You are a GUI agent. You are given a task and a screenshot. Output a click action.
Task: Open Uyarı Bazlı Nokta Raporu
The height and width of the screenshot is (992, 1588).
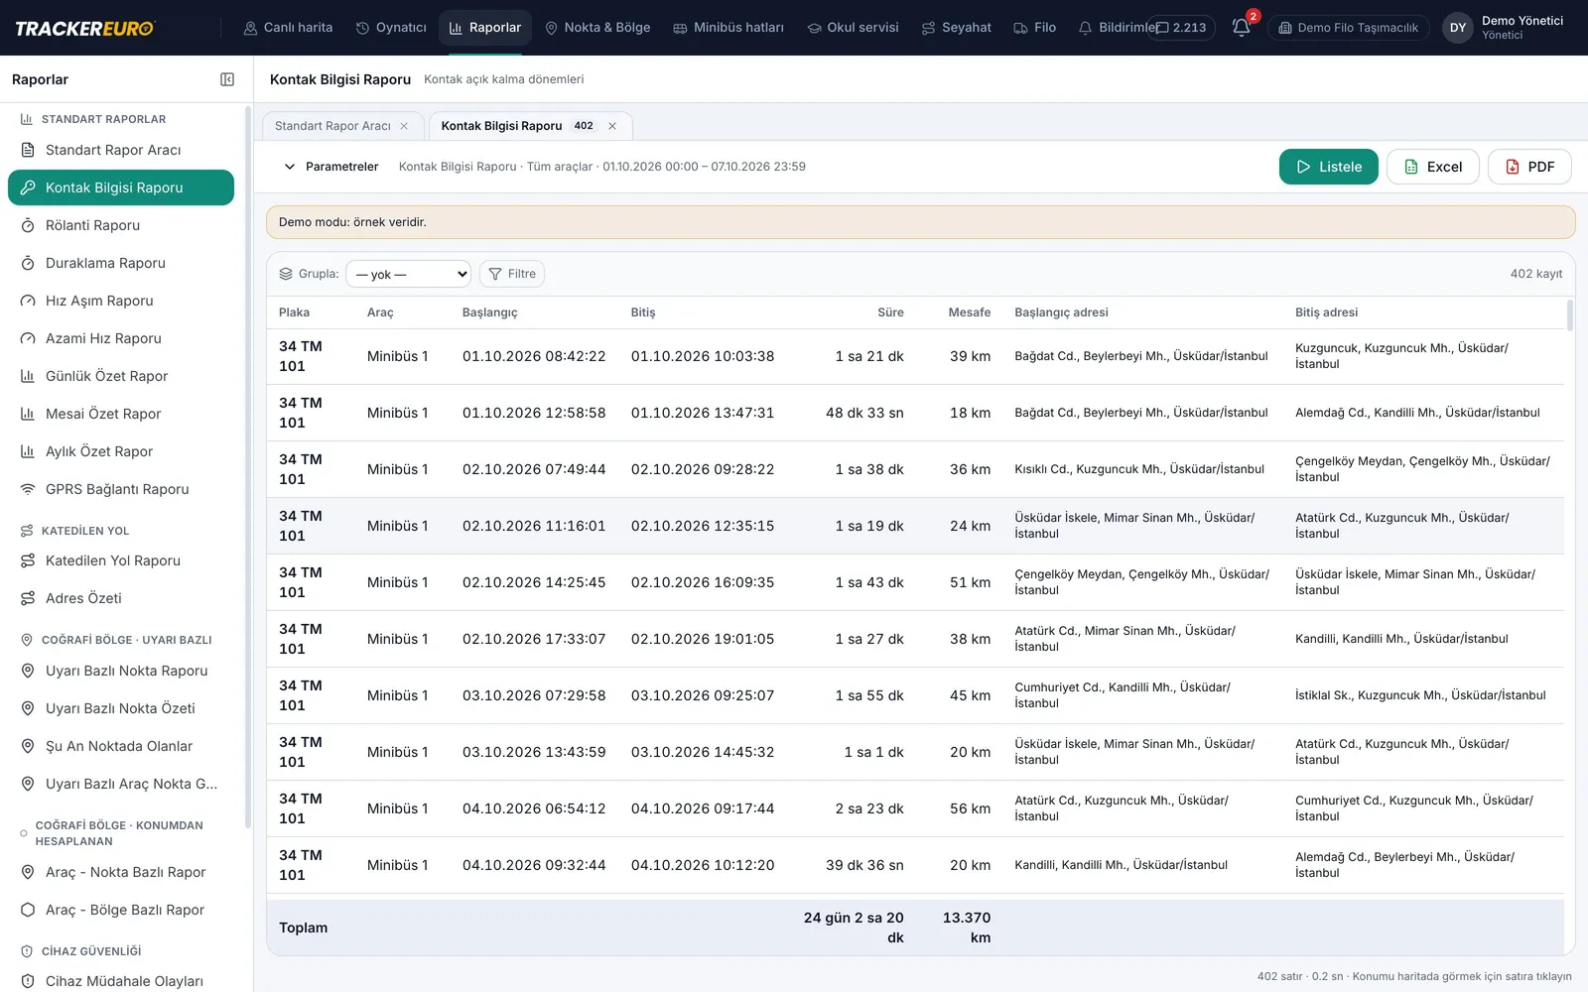tap(121, 671)
